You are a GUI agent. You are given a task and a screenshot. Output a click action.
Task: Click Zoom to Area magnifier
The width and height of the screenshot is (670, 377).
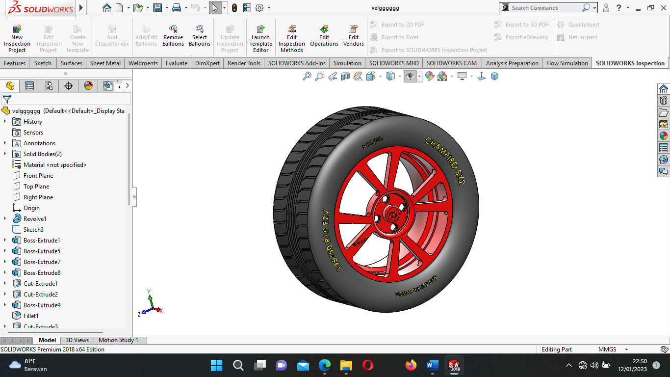320,76
